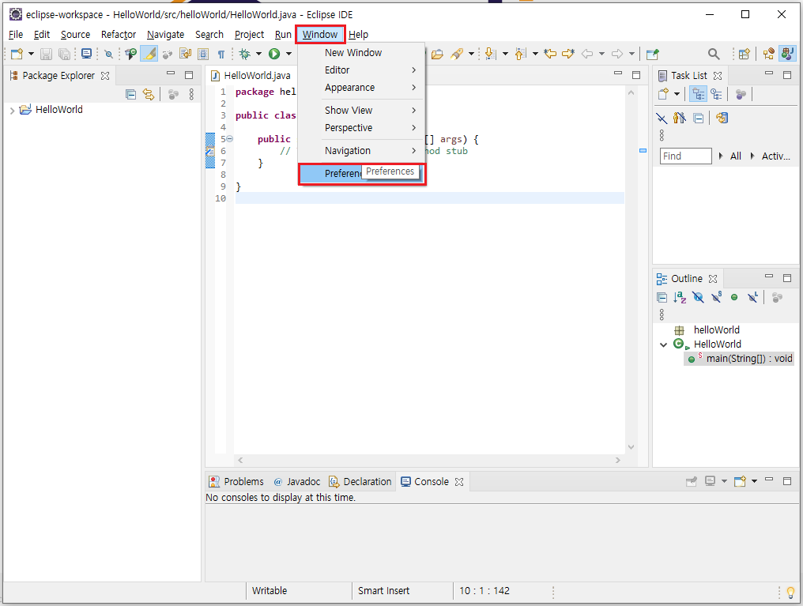The height and width of the screenshot is (606, 803).
Task: Expand the Navigation submenu
Action: [x=361, y=150]
